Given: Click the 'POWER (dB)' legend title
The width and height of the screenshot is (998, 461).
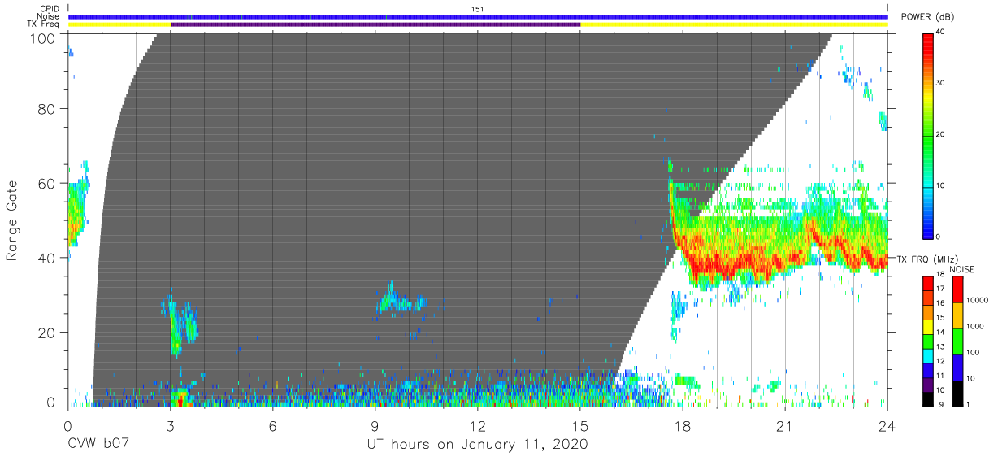Looking at the screenshot, I should (x=927, y=17).
